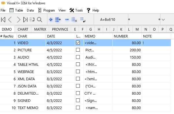Tick checkbox in WEBPAGE row
The width and height of the screenshot is (174, 114).
(78, 72)
